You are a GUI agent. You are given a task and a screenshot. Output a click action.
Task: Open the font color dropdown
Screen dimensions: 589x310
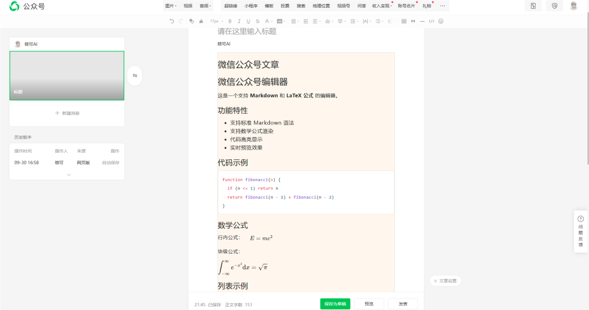pos(268,21)
